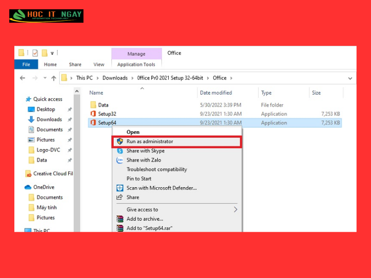Click This PC in address bar path

click(84, 78)
